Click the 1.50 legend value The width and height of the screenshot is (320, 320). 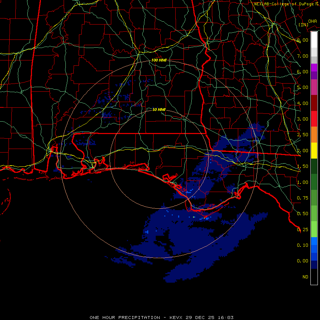(303, 166)
